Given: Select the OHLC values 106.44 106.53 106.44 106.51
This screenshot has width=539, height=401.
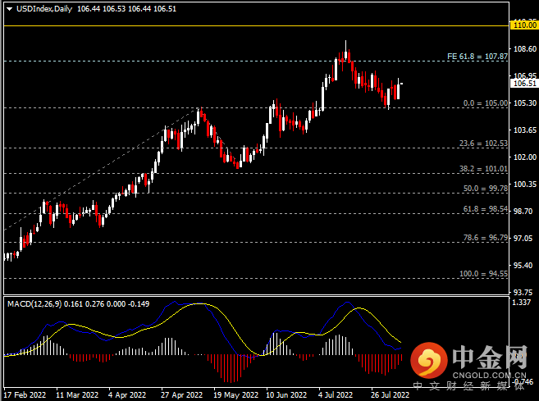Looking at the screenshot, I should [x=126, y=9].
